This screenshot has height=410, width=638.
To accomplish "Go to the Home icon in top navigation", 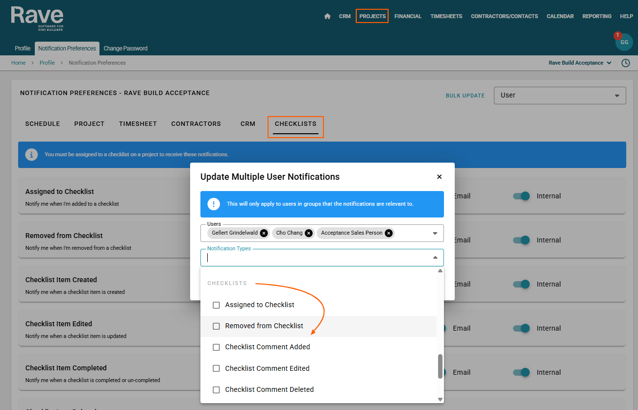I will point(327,16).
